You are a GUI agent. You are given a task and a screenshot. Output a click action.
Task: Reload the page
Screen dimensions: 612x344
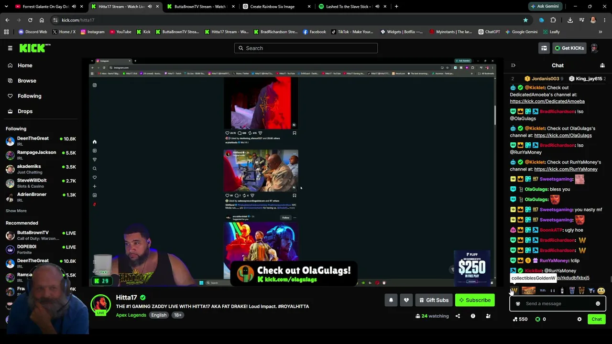[x=30, y=20]
